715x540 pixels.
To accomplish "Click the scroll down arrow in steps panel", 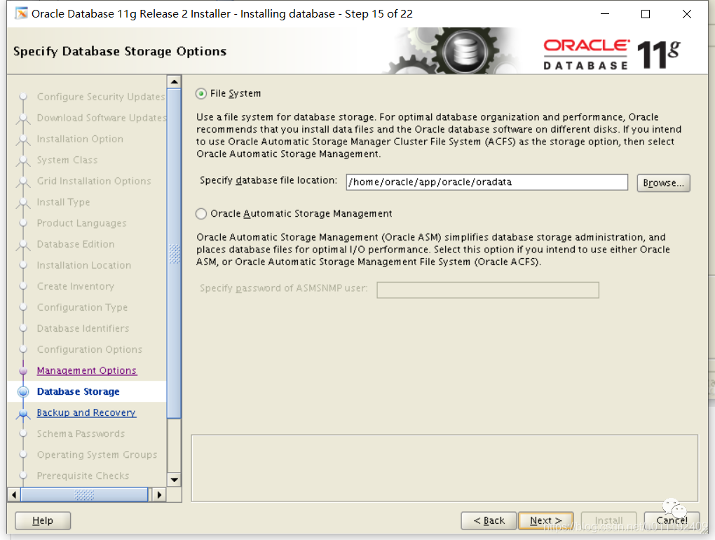I will [174, 480].
